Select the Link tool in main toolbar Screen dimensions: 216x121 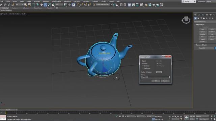(5, 5)
